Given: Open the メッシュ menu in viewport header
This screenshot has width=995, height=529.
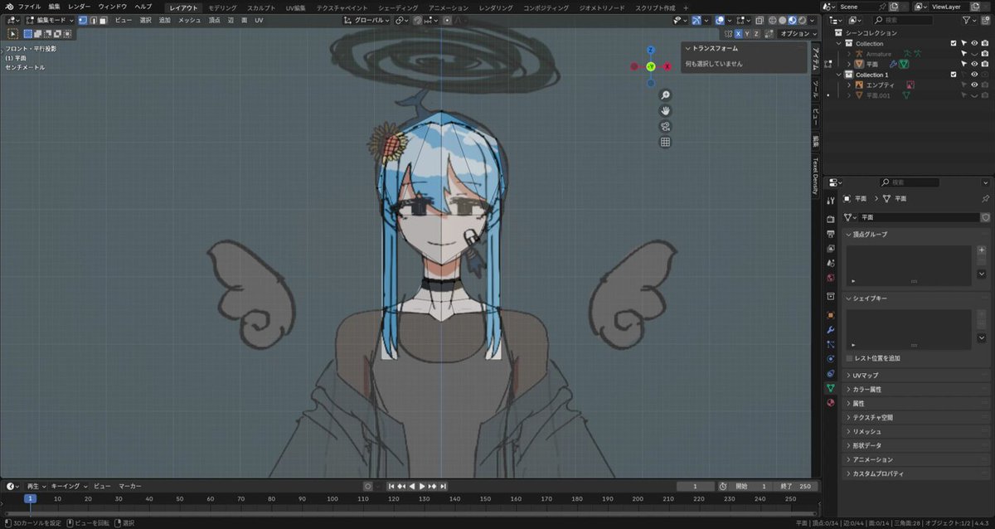Looking at the screenshot, I should click(189, 20).
